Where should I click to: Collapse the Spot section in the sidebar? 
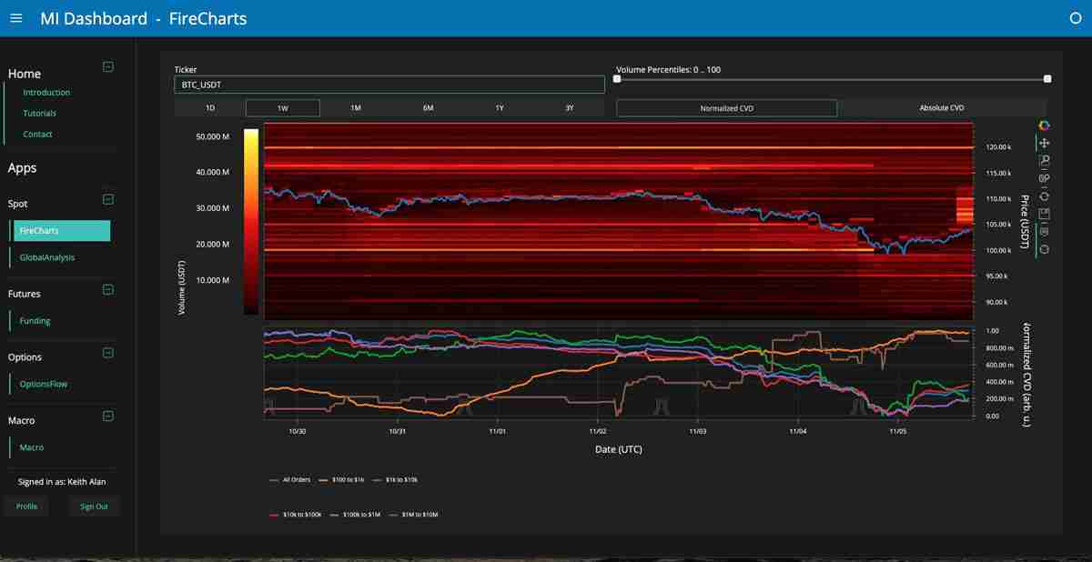click(108, 199)
